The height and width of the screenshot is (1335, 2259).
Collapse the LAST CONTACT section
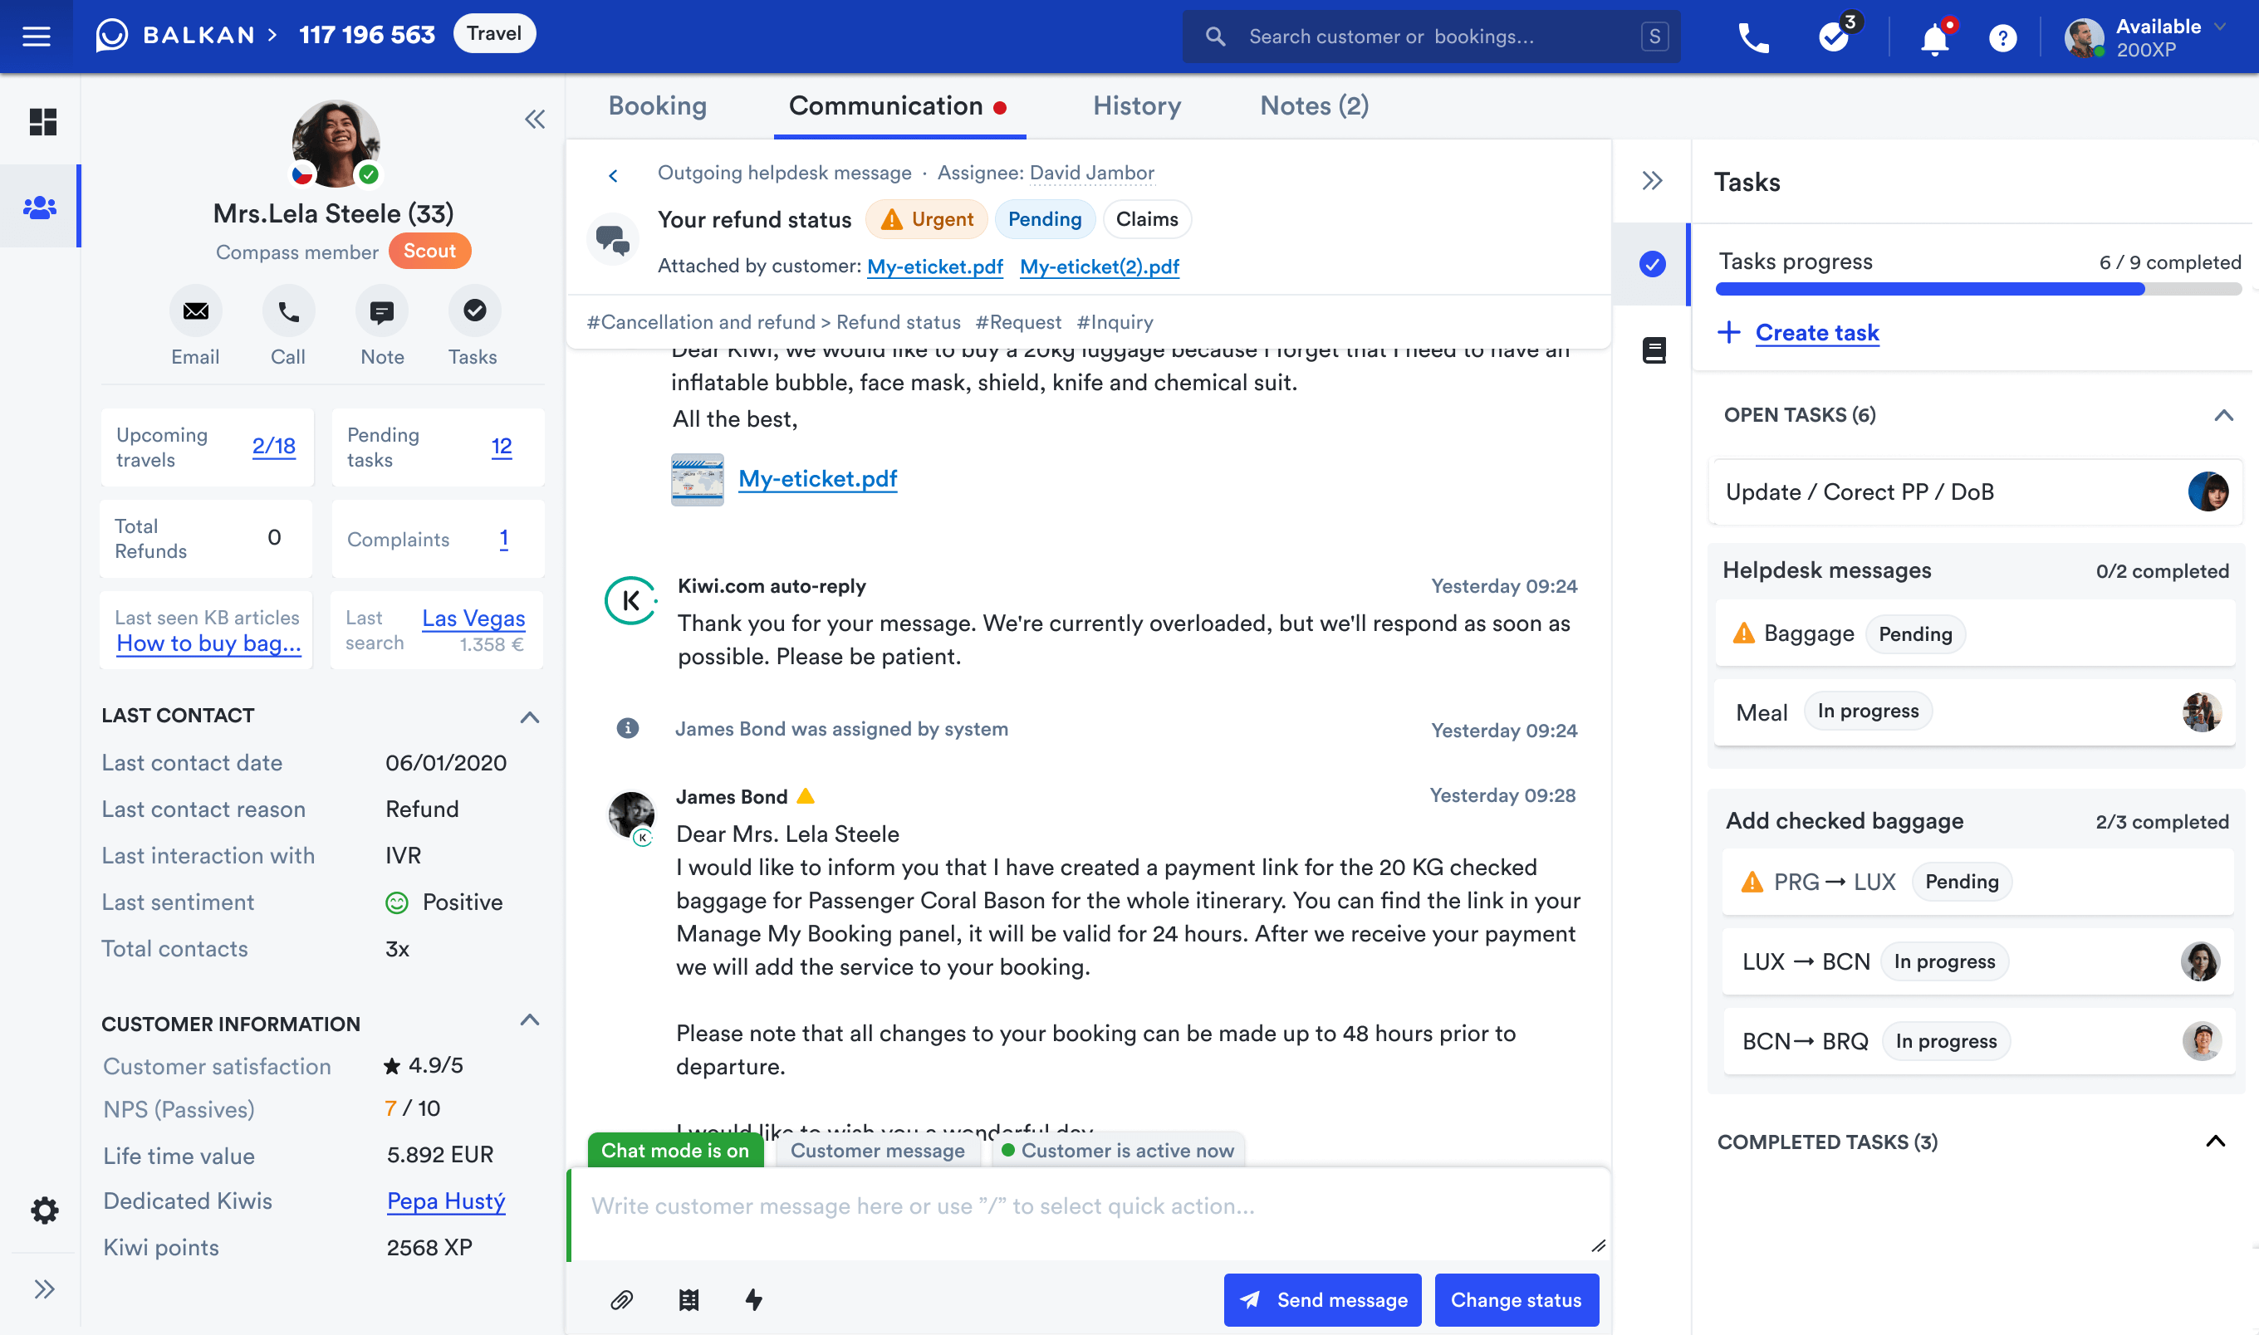pyautogui.click(x=530, y=717)
